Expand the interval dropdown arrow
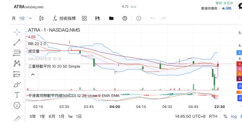 coord(30,18)
